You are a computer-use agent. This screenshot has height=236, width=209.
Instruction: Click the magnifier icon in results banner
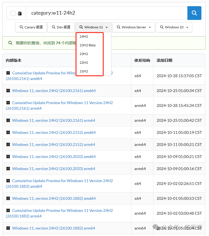coord(10,43)
